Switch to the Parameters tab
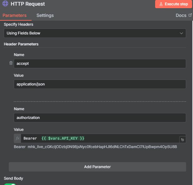This screenshot has width=193, height=185. (x=14, y=15)
